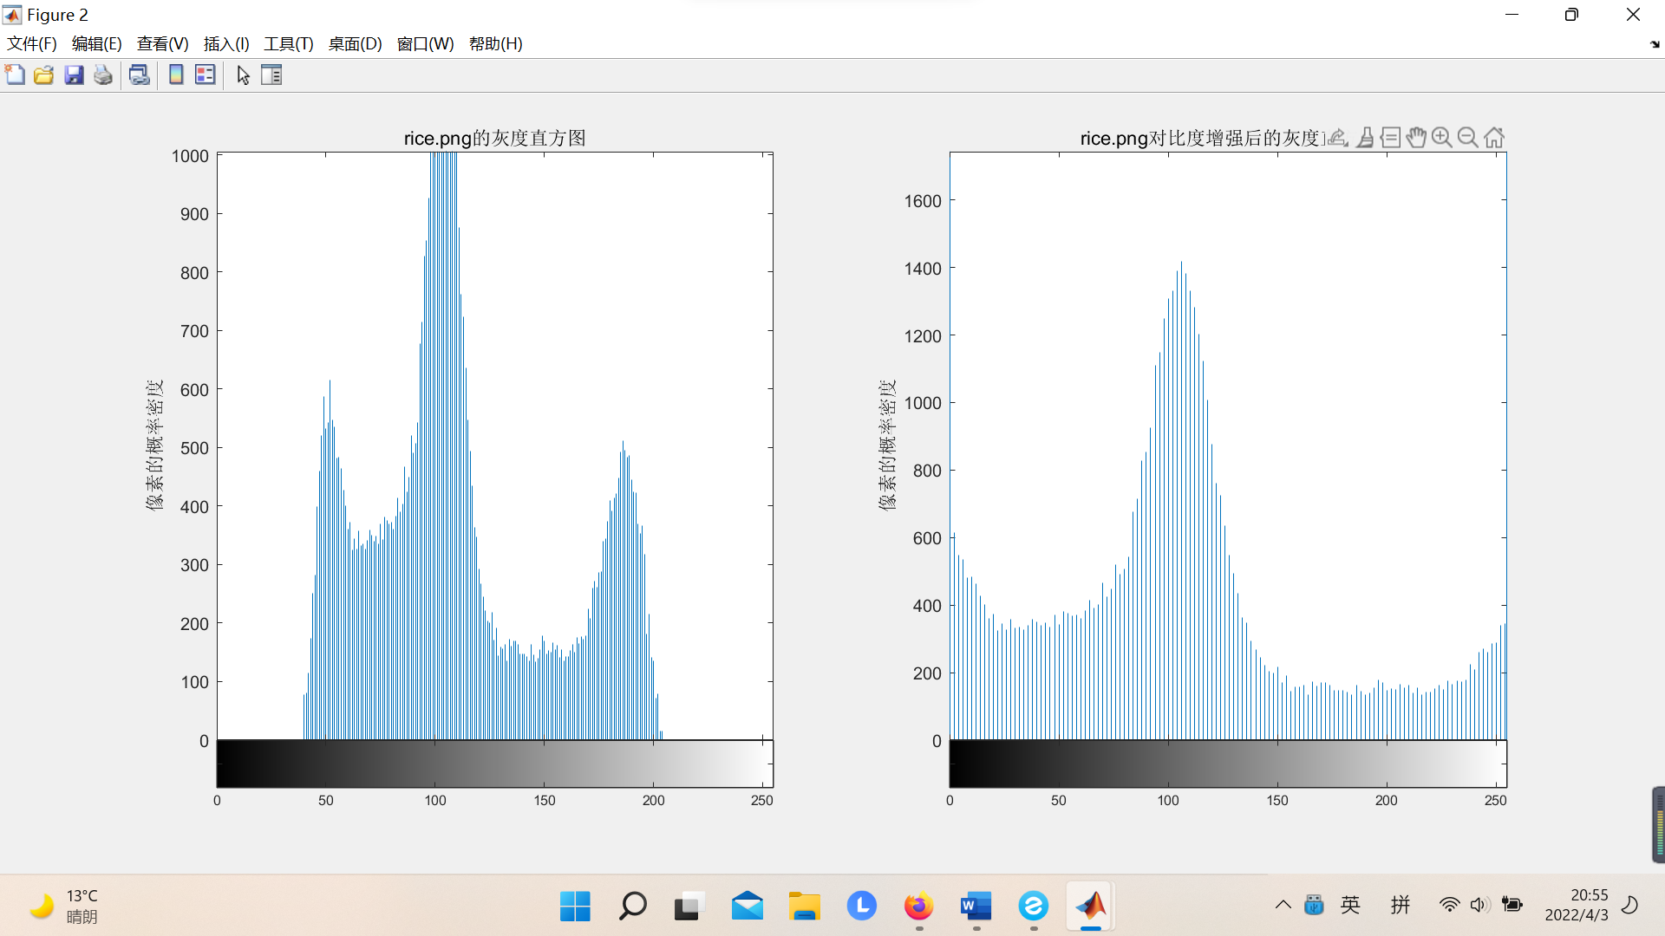Open Firefox from the taskbar
Viewport: 1665px width, 936px height.
pyautogui.click(x=918, y=907)
